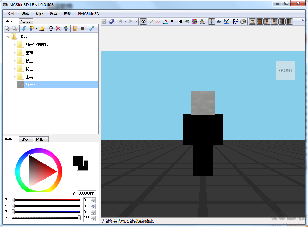The height and width of the screenshot is (227, 308).
Task: Click the FRONT view orientation button
Action: (285, 71)
